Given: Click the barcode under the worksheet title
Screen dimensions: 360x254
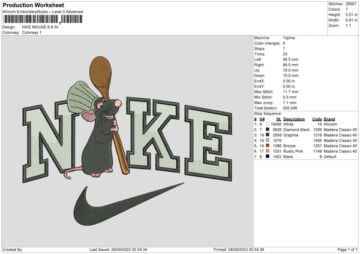Looking at the screenshot, I should pos(43,19).
